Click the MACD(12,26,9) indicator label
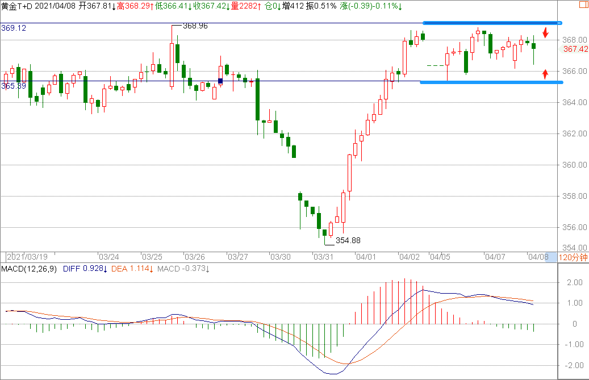 coord(29,269)
